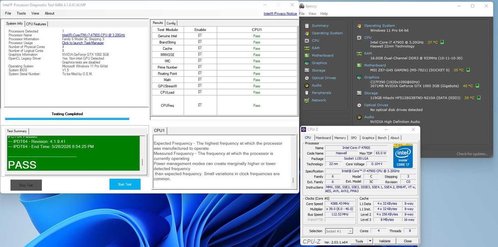Click CPU chip icon beside CPU heading in Speccy summary
Image resolution: width=498 pixels, height=247 pixels.
click(x=359, y=38)
